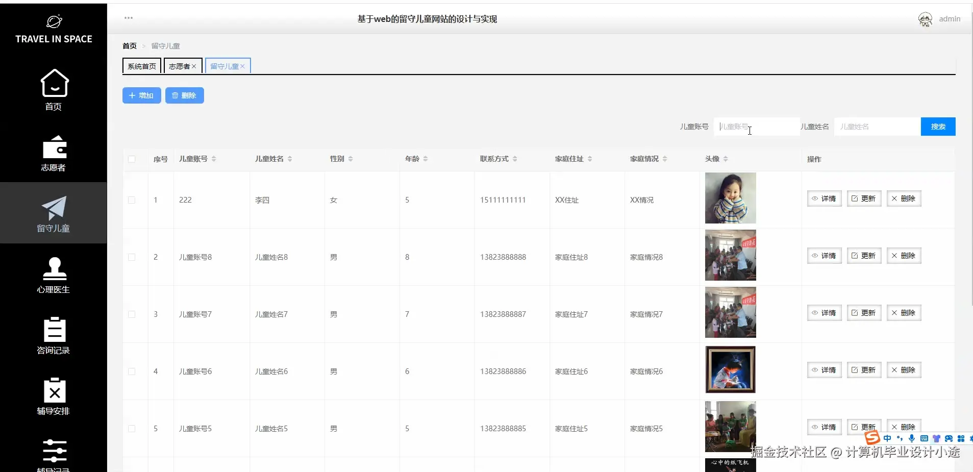Check the row checkbox for 儿童账号6
The height and width of the screenshot is (472, 973).
[x=132, y=371]
